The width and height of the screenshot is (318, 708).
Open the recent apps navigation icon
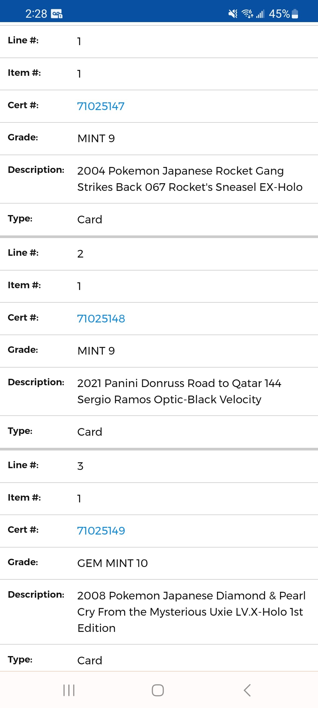coord(69,690)
